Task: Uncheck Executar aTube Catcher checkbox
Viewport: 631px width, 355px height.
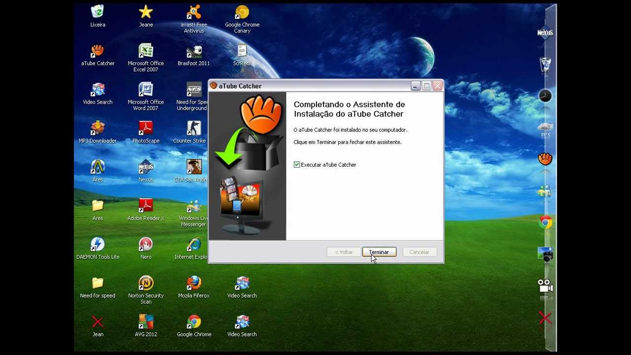Action: 297,165
